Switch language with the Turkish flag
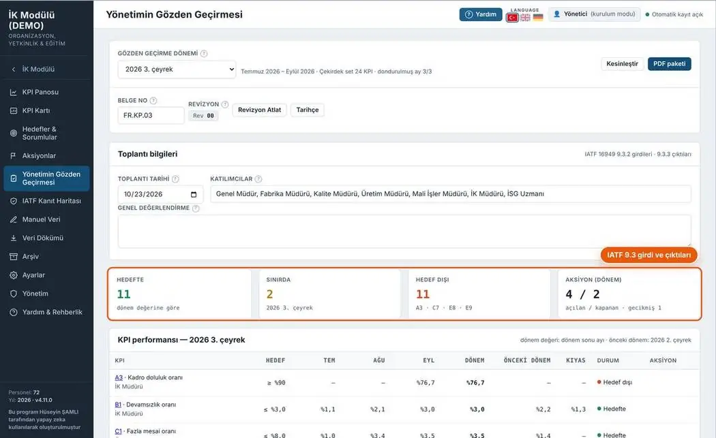The width and height of the screenshot is (716, 438). [x=512, y=17]
